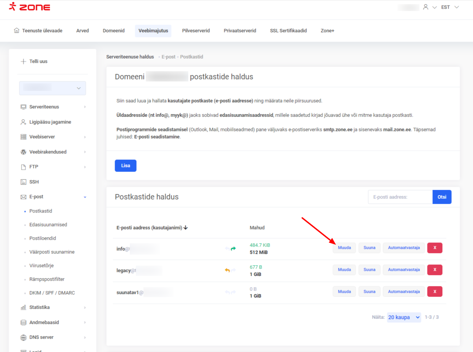The width and height of the screenshot is (473, 352).
Task: Open Postkastid in the sidebar
Action: [41, 211]
